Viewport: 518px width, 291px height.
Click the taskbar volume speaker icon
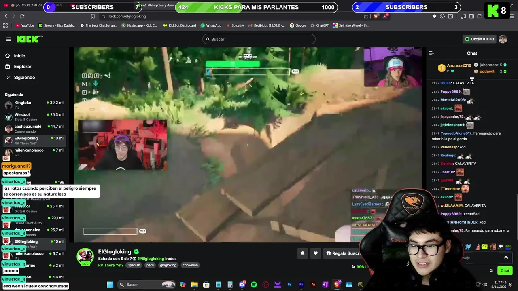(485, 285)
